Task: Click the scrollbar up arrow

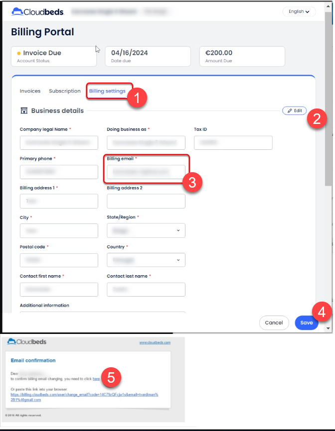Action: coord(328,6)
